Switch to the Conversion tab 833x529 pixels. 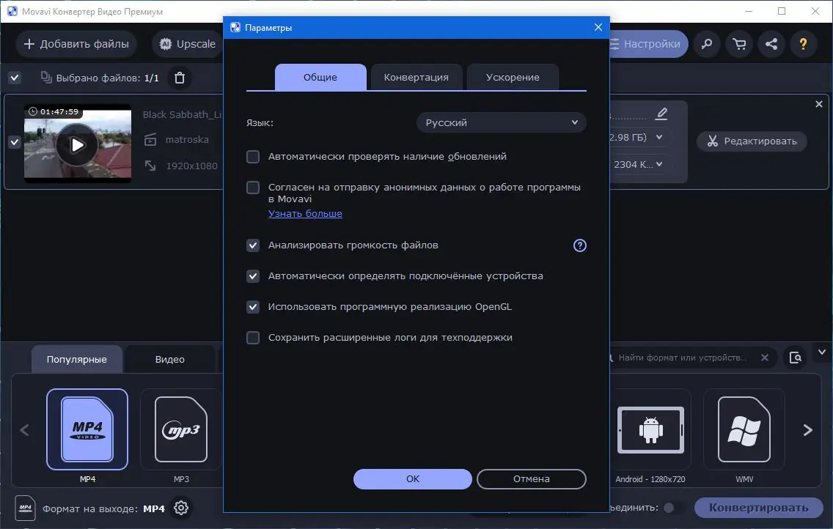tap(416, 78)
